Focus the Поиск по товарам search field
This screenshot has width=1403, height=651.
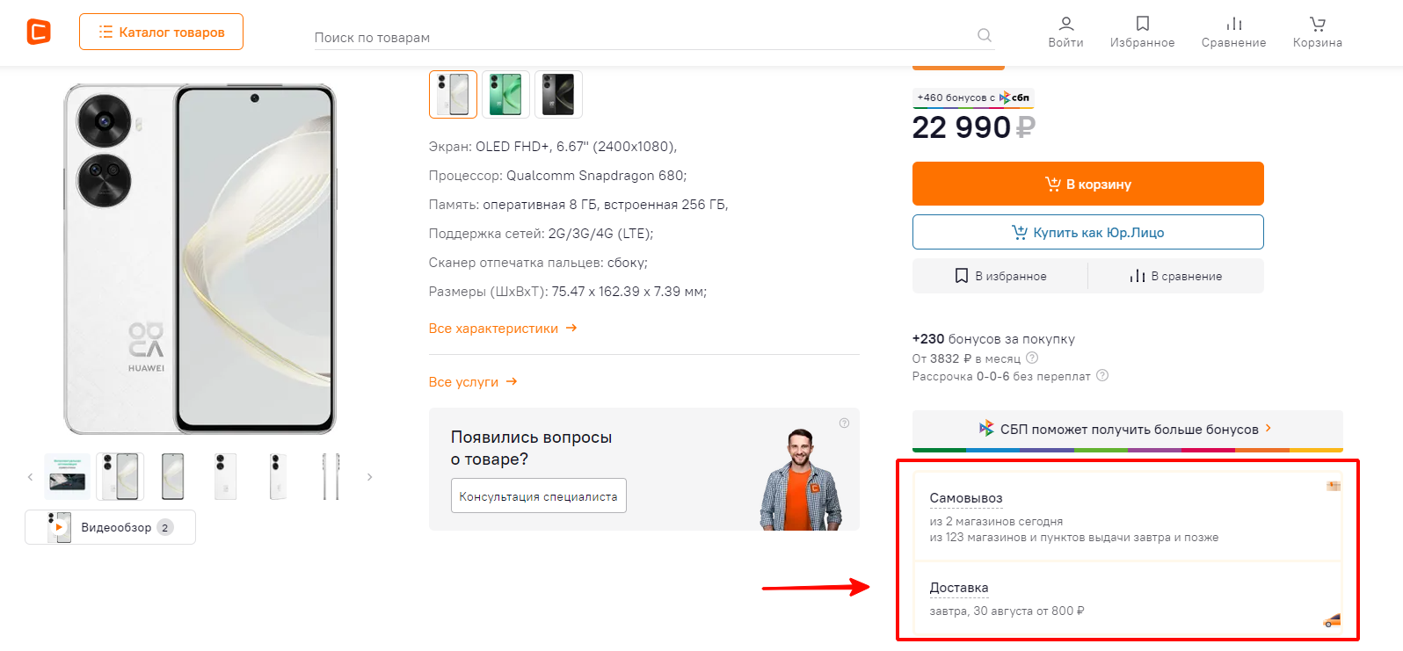click(642, 38)
